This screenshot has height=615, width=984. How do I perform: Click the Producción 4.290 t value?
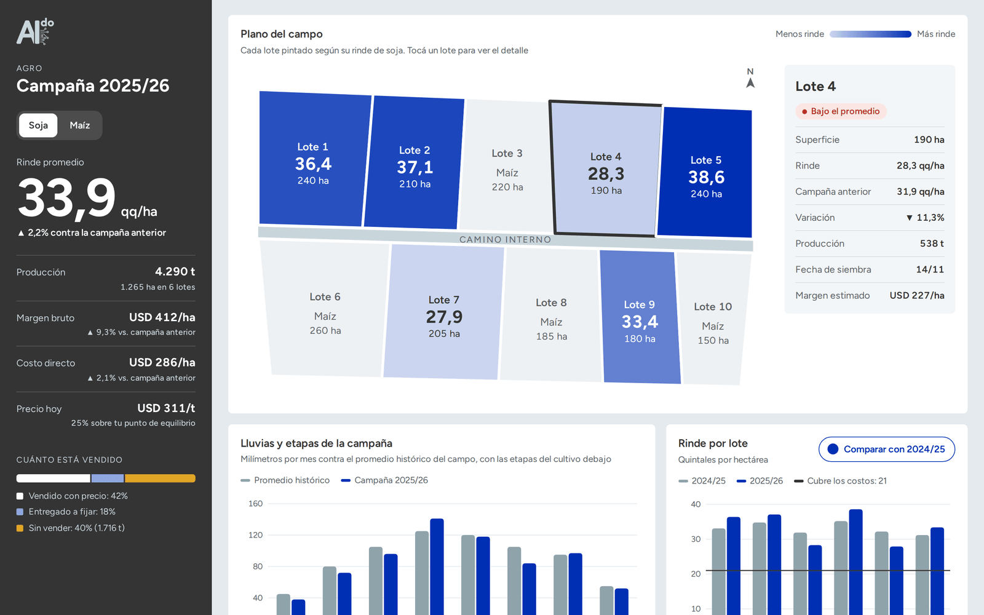[175, 272]
